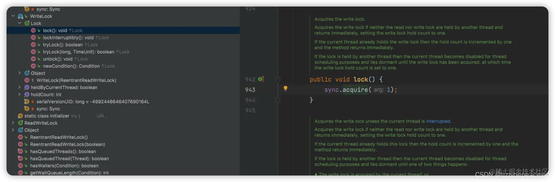Select the lock(): void row
The height and width of the screenshot is (182, 555).
coord(123,31)
